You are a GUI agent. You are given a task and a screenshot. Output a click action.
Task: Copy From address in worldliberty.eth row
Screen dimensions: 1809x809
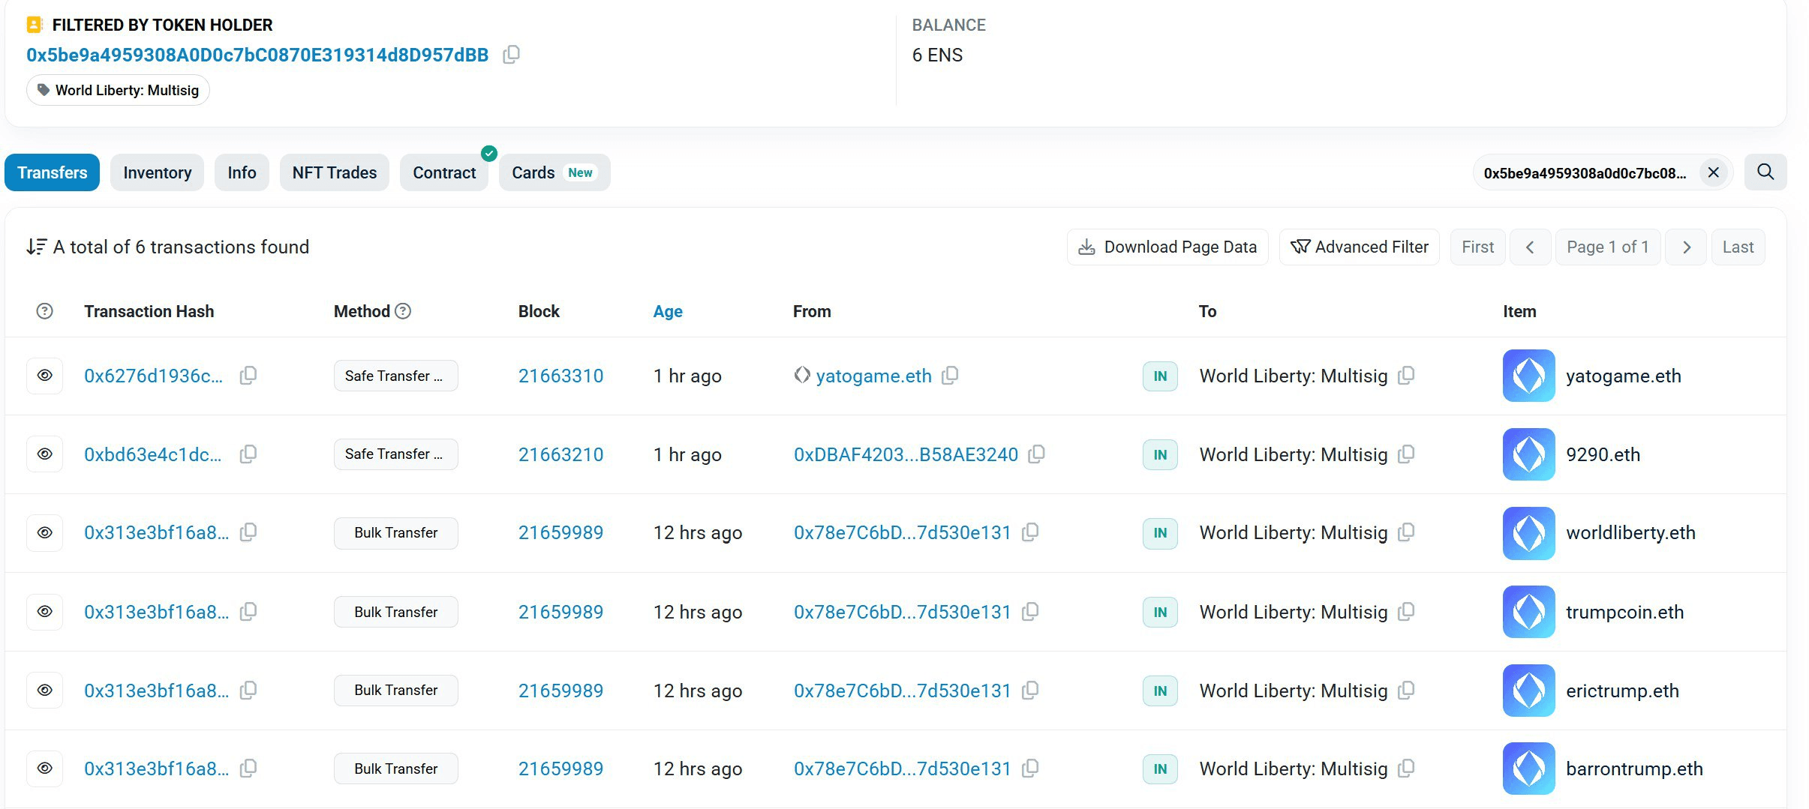pos(1030,532)
